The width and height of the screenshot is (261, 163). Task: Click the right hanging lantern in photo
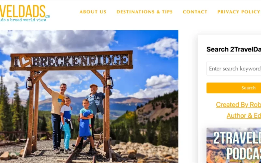click(110, 82)
